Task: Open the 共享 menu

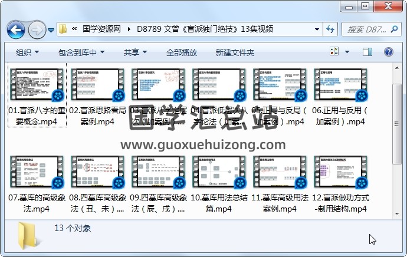Action: point(135,52)
